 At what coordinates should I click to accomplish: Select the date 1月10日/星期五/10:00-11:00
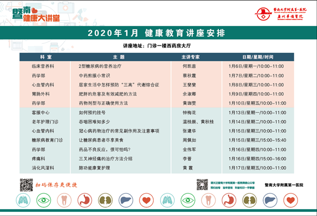257,104
